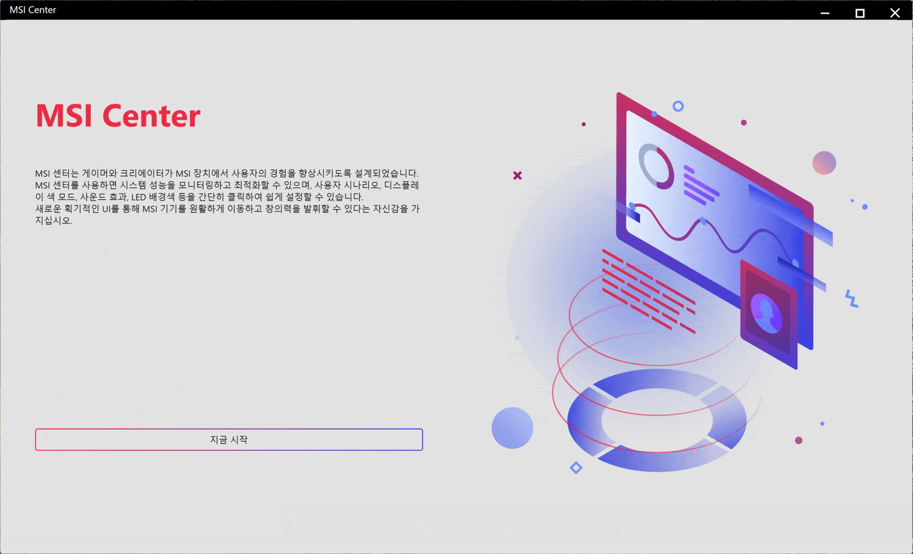Click the purple X mark decoration
Viewport: 913px width, 554px height.
pyautogui.click(x=517, y=176)
